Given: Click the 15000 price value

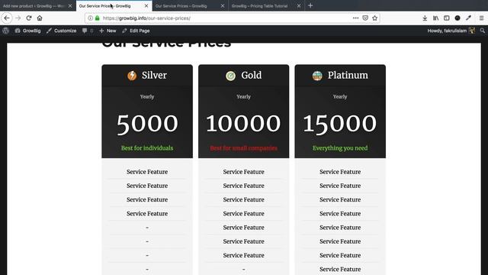Looking at the screenshot, I should [x=340, y=124].
